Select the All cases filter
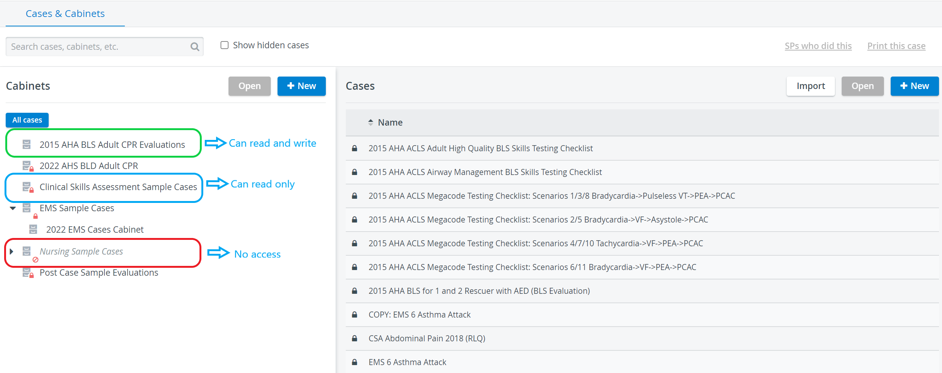Image resolution: width=942 pixels, height=373 pixels. click(x=27, y=120)
